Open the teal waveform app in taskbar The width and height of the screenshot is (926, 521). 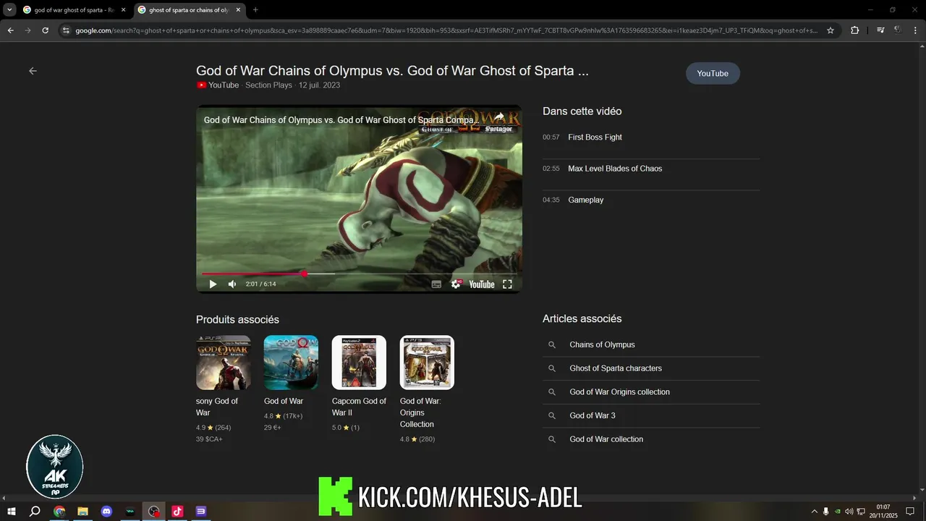point(130,512)
